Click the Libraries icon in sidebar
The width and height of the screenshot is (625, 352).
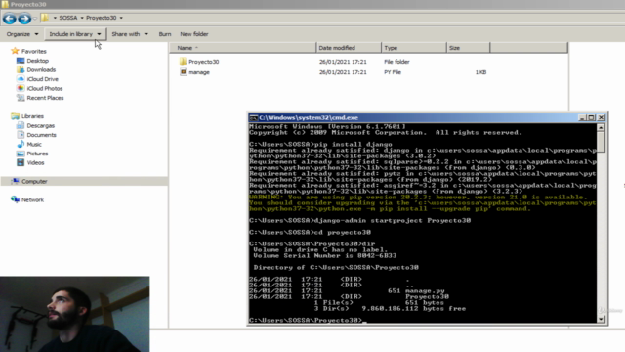[15, 116]
